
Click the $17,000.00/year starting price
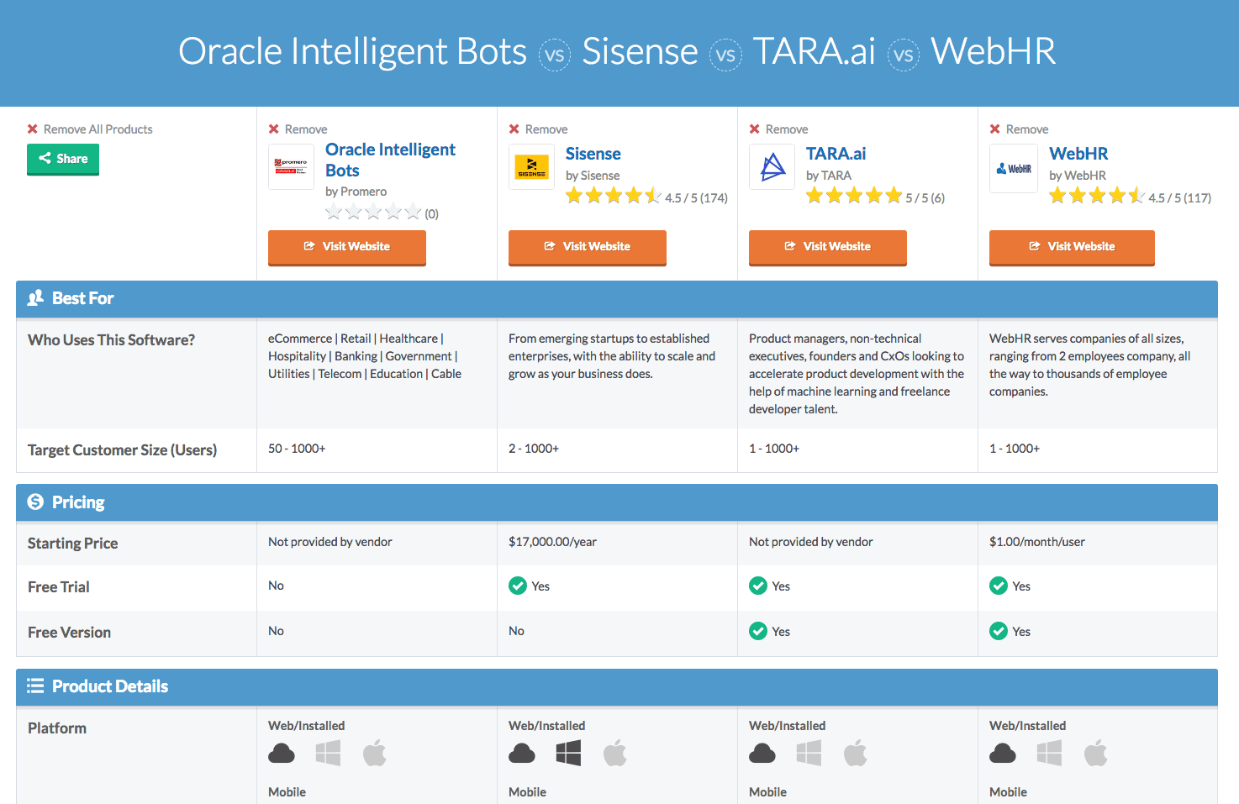pos(552,542)
